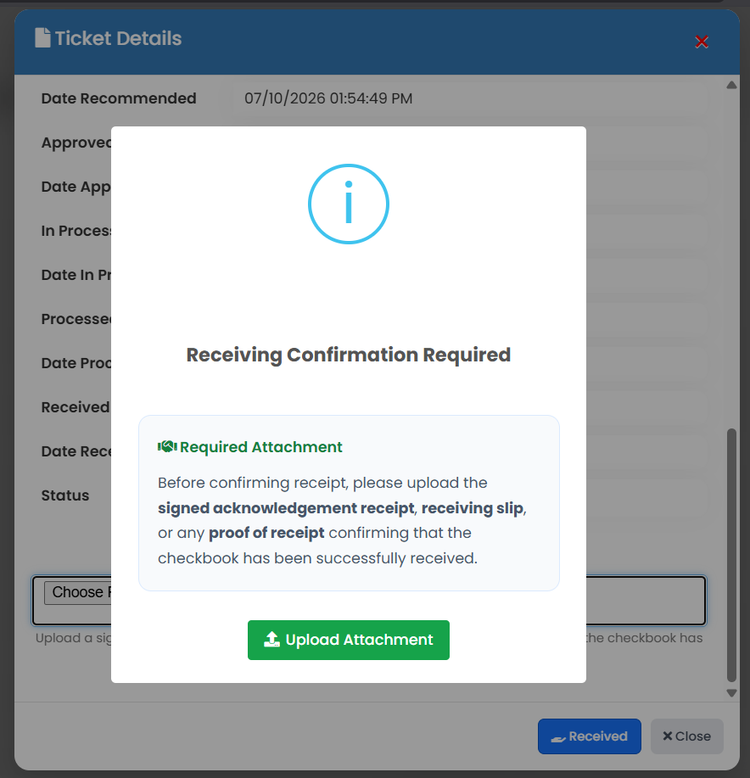This screenshot has width=750, height=778.
Task: Click the Status field label
Action: pyautogui.click(x=65, y=495)
